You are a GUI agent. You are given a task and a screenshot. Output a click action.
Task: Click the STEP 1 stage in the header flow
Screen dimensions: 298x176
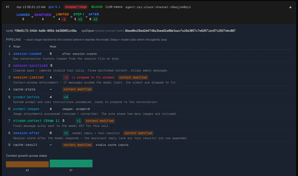[x=79, y=14]
